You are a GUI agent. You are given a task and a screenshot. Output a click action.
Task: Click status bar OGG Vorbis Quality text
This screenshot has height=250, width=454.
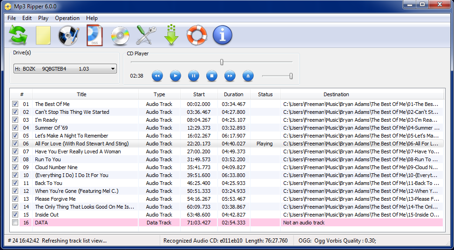tap(337, 240)
